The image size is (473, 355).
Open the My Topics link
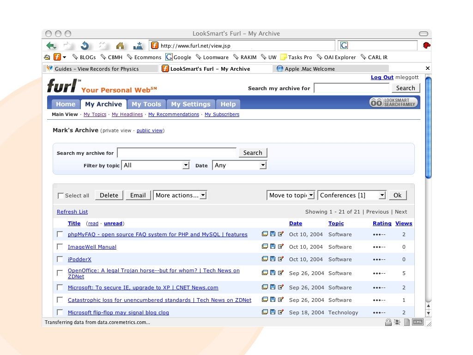pyautogui.click(x=95, y=115)
